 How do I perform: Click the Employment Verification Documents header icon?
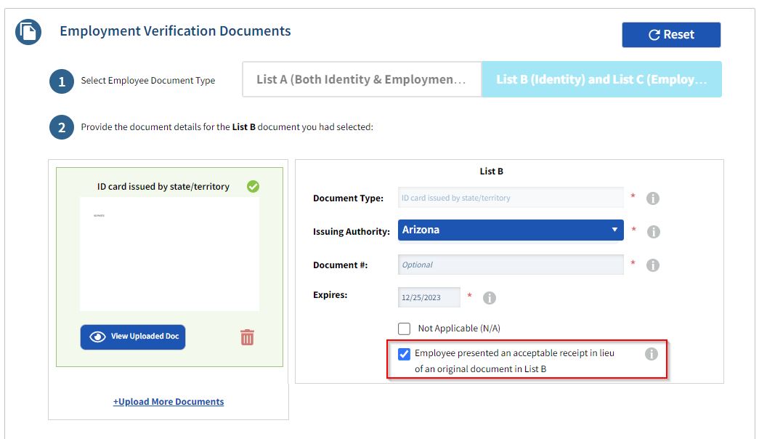coord(28,32)
